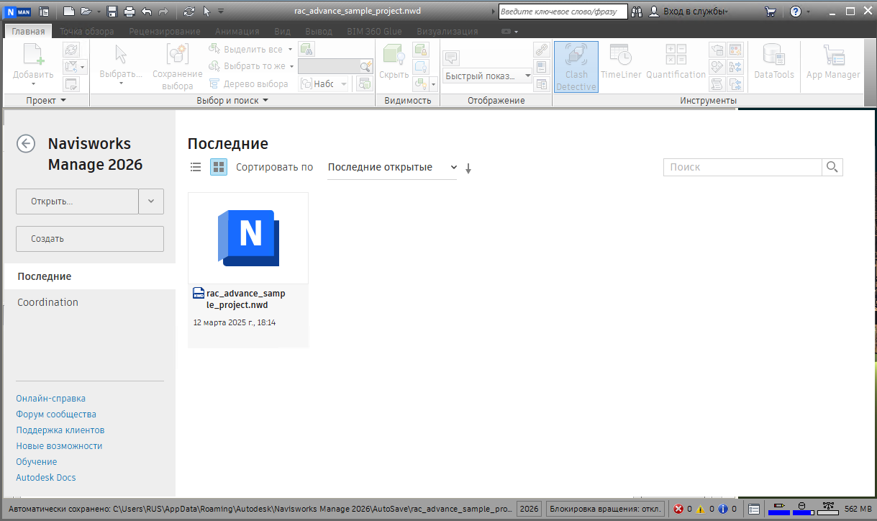
Task: Switch recent files to grid view
Action: click(x=219, y=167)
